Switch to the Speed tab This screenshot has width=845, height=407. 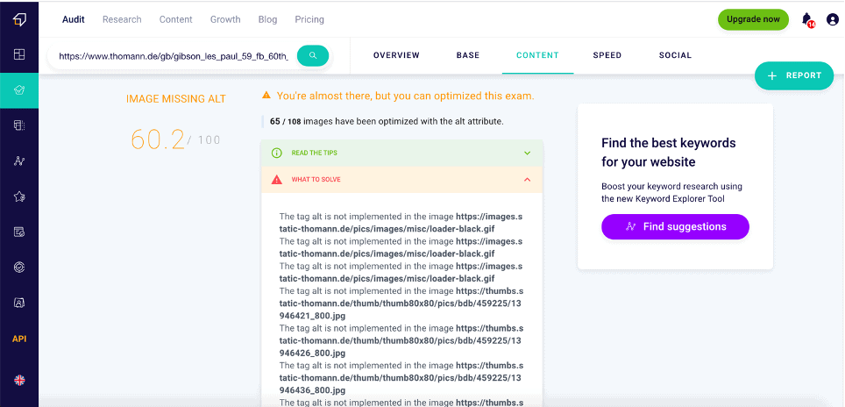tap(607, 55)
